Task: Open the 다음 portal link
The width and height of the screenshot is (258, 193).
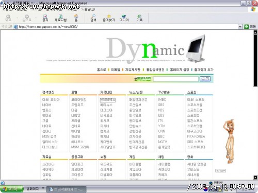Action: point(74,110)
